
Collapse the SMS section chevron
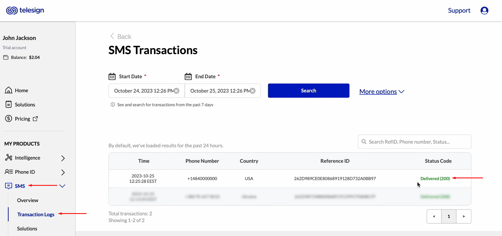[62, 186]
